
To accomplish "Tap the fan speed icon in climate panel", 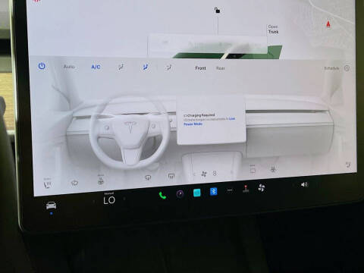I will pos(204,174).
